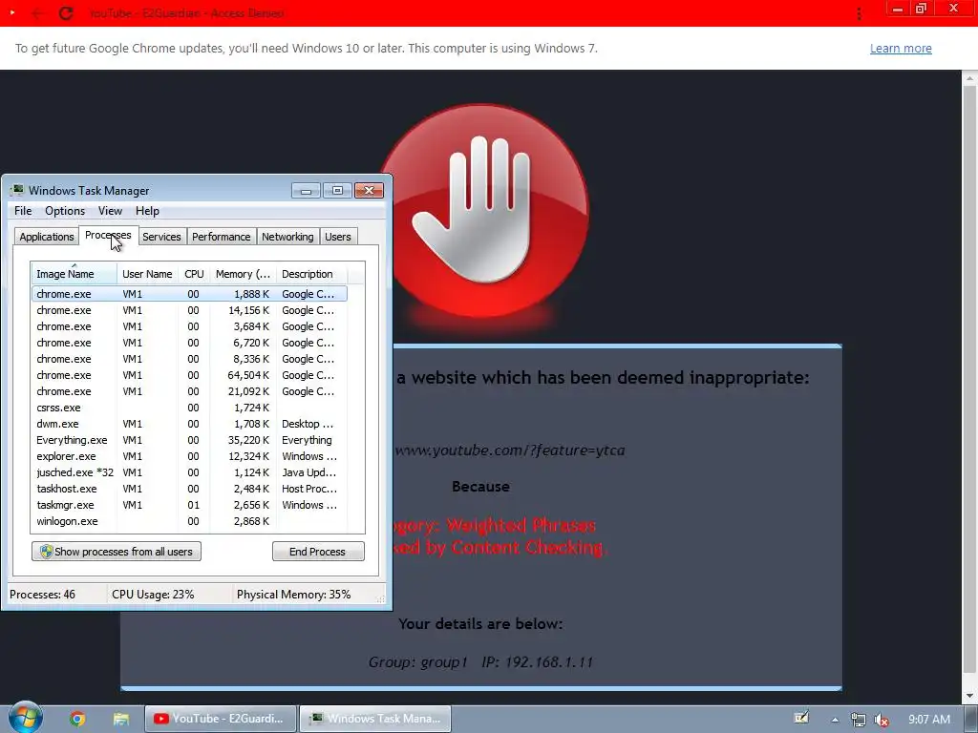Select the csrss.exe process row
Image resolution: width=978 pixels, height=733 pixels.
tap(189, 408)
